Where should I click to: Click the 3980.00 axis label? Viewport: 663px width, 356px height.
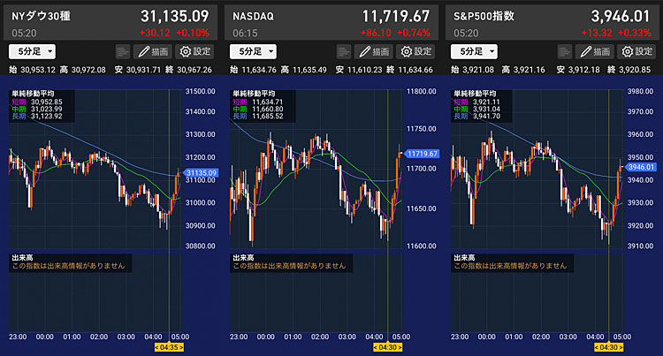[640, 91]
